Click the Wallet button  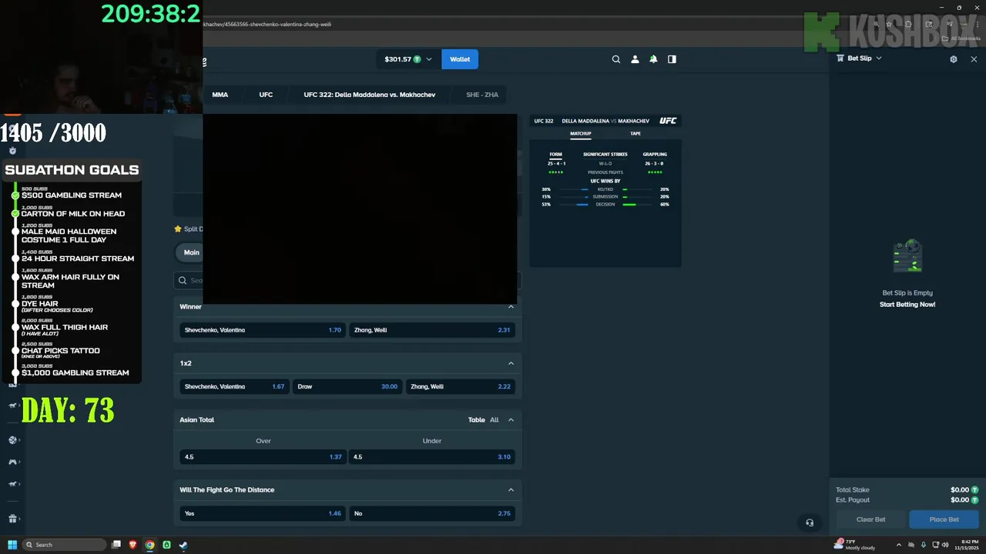tap(460, 59)
